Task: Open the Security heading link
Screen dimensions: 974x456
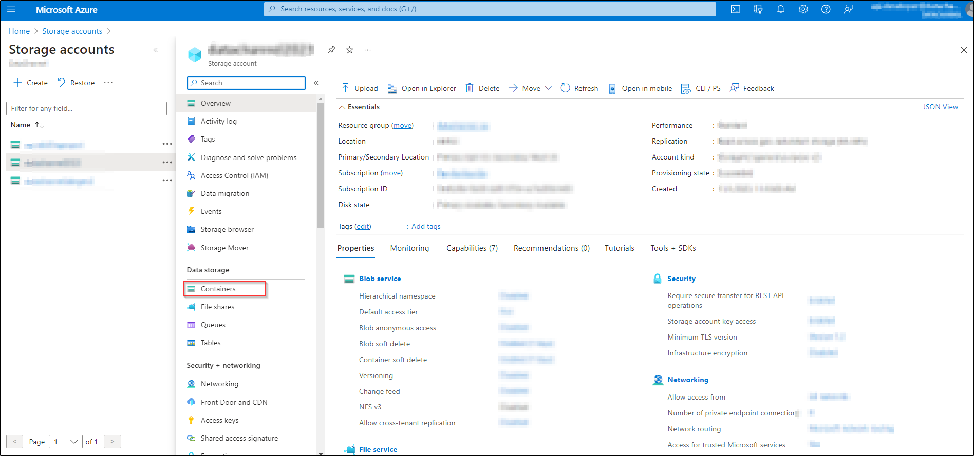Action: tap(681, 279)
